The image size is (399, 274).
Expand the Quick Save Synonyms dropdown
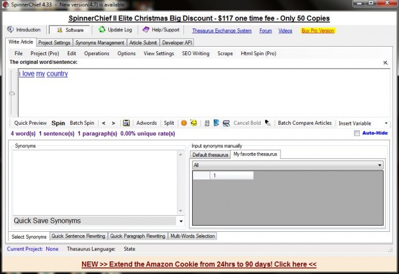click(x=181, y=221)
